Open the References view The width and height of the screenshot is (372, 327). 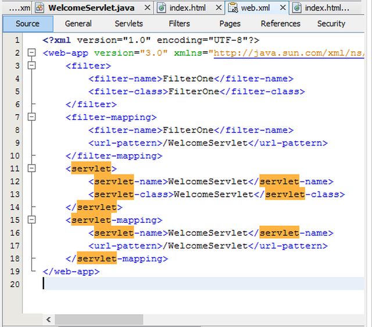(281, 24)
